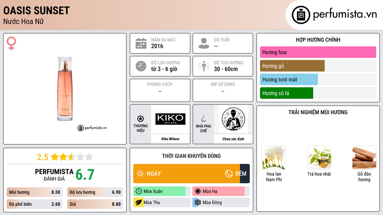
Task: Click the Độ phổ biến 2.60 score bar
Action: (34, 204)
